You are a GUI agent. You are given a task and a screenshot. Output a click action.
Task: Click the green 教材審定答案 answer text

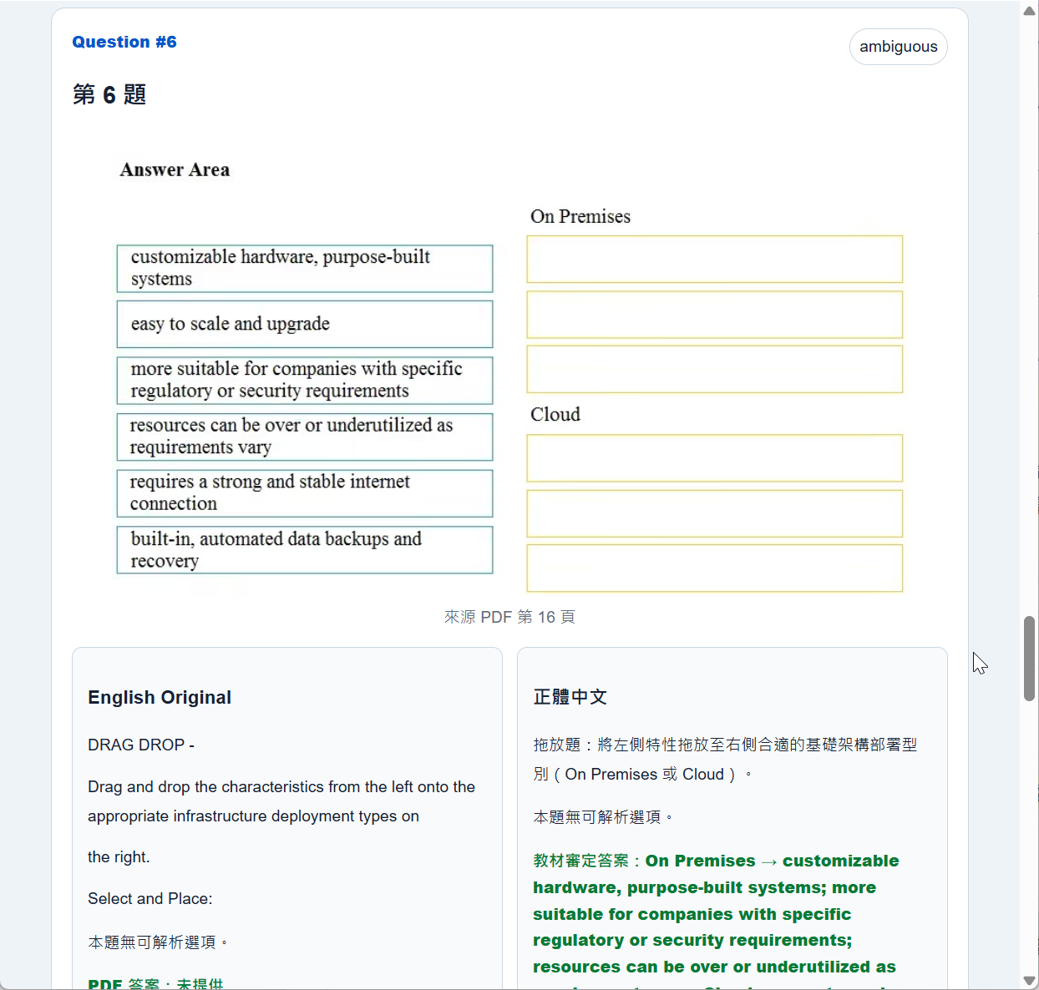(x=716, y=922)
